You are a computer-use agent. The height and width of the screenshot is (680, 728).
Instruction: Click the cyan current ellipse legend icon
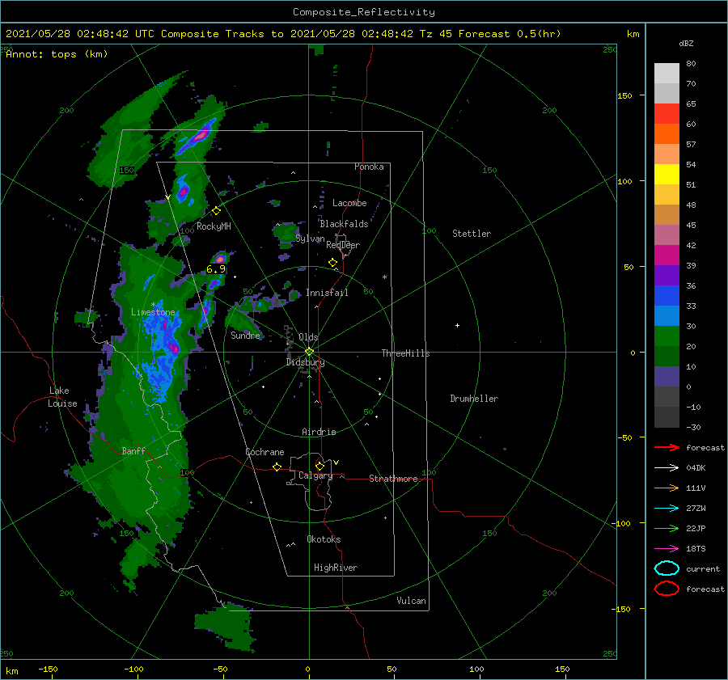667,568
